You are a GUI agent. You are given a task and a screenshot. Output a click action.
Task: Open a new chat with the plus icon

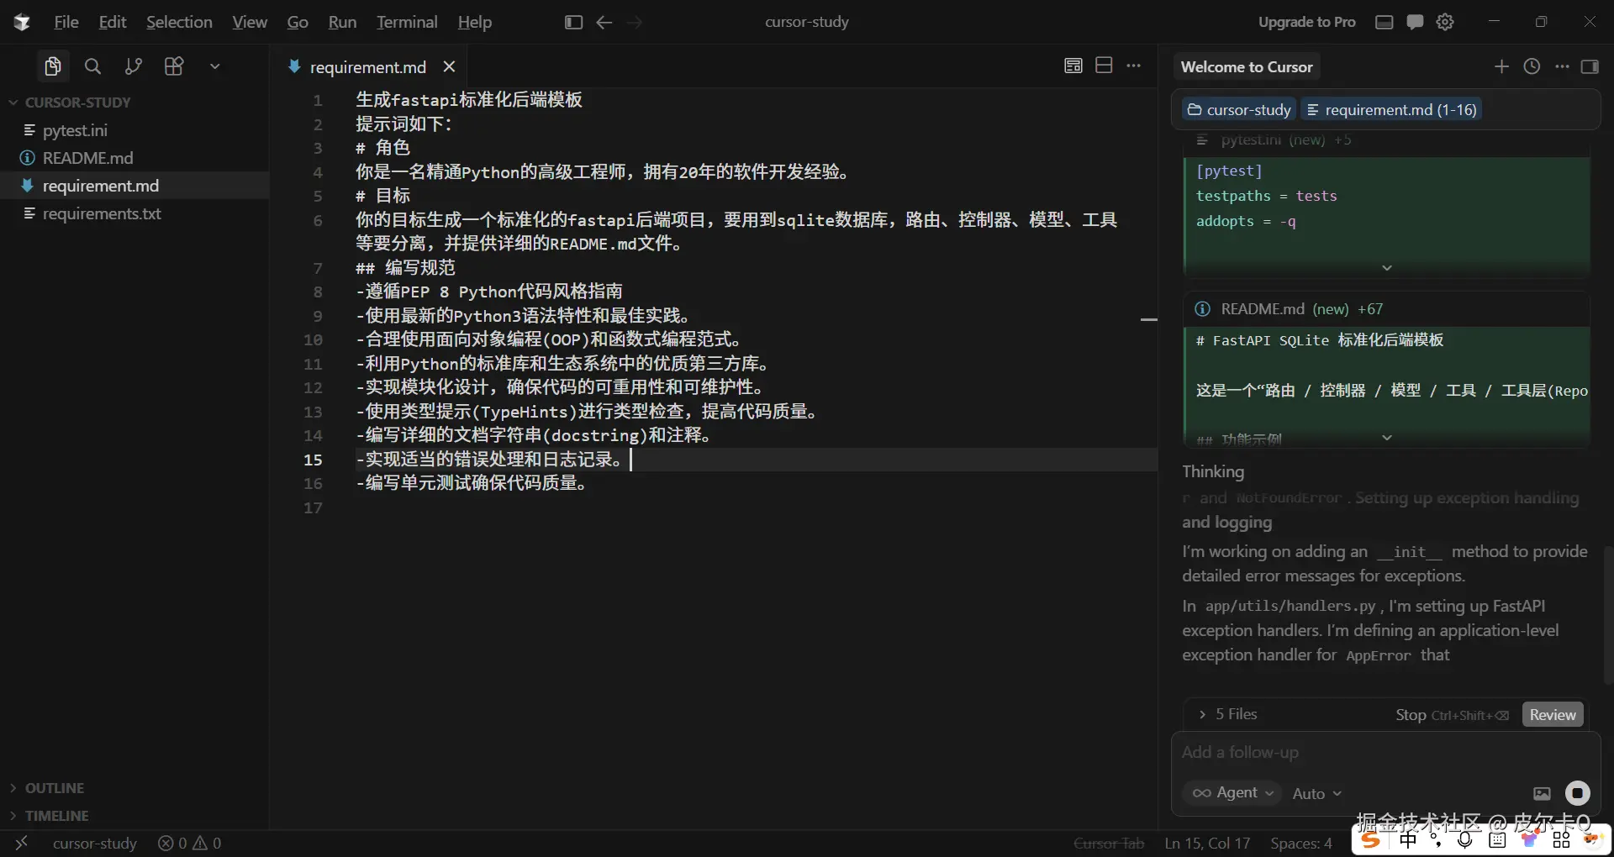click(x=1502, y=66)
